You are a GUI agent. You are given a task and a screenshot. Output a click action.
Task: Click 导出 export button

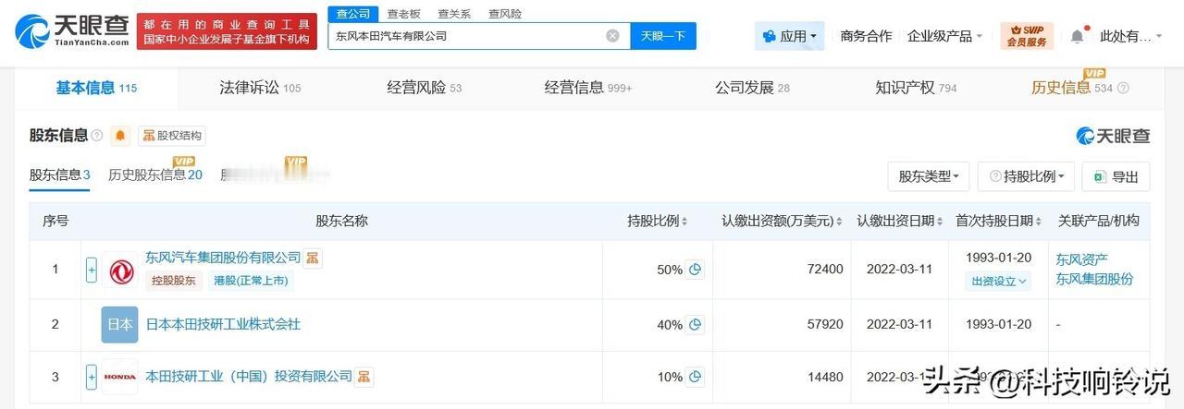(1116, 175)
